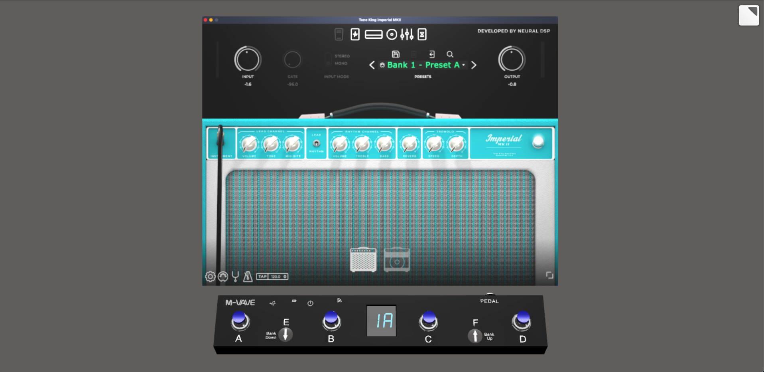Open the cabinet speaker section icon
Viewport: 764px width, 372px height.
pyautogui.click(x=392, y=35)
